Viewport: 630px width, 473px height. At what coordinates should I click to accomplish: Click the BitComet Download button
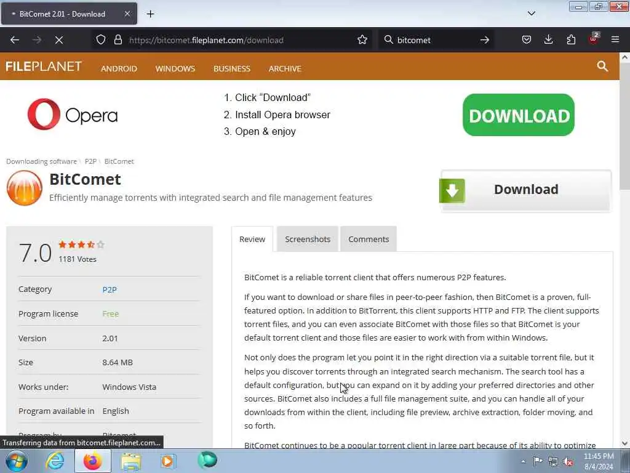pyautogui.click(x=525, y=191)
